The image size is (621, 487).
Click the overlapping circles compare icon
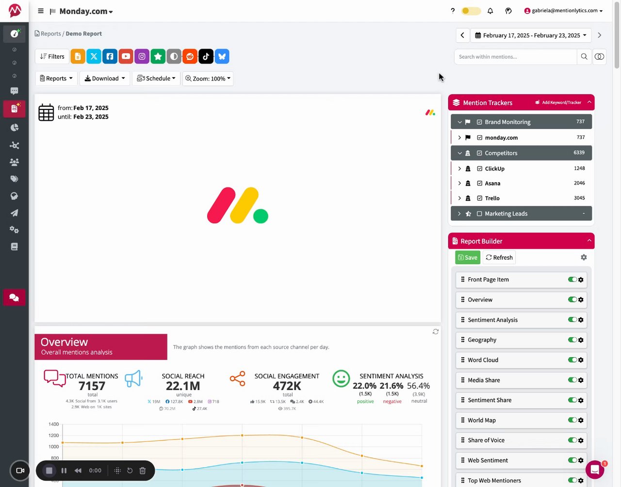(x=599, y=57)
